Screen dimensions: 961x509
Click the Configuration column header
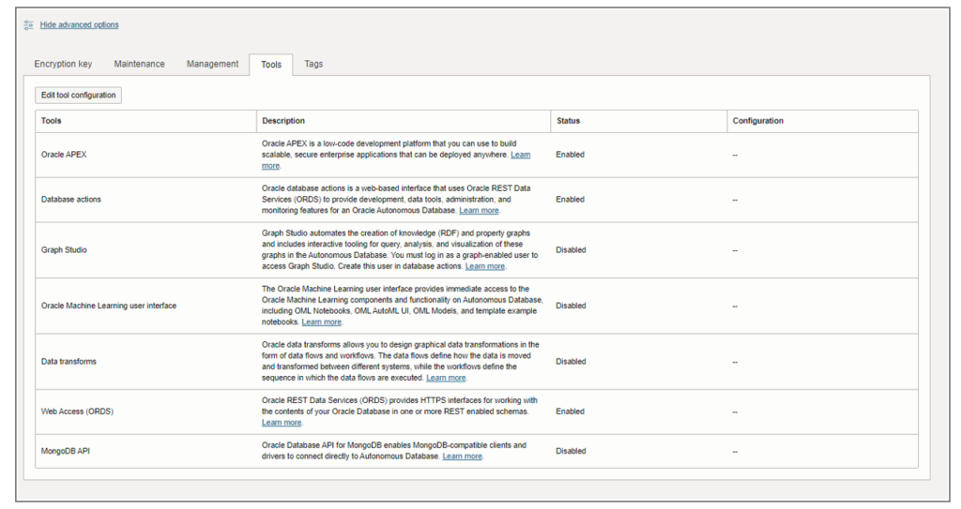[757, 121]
